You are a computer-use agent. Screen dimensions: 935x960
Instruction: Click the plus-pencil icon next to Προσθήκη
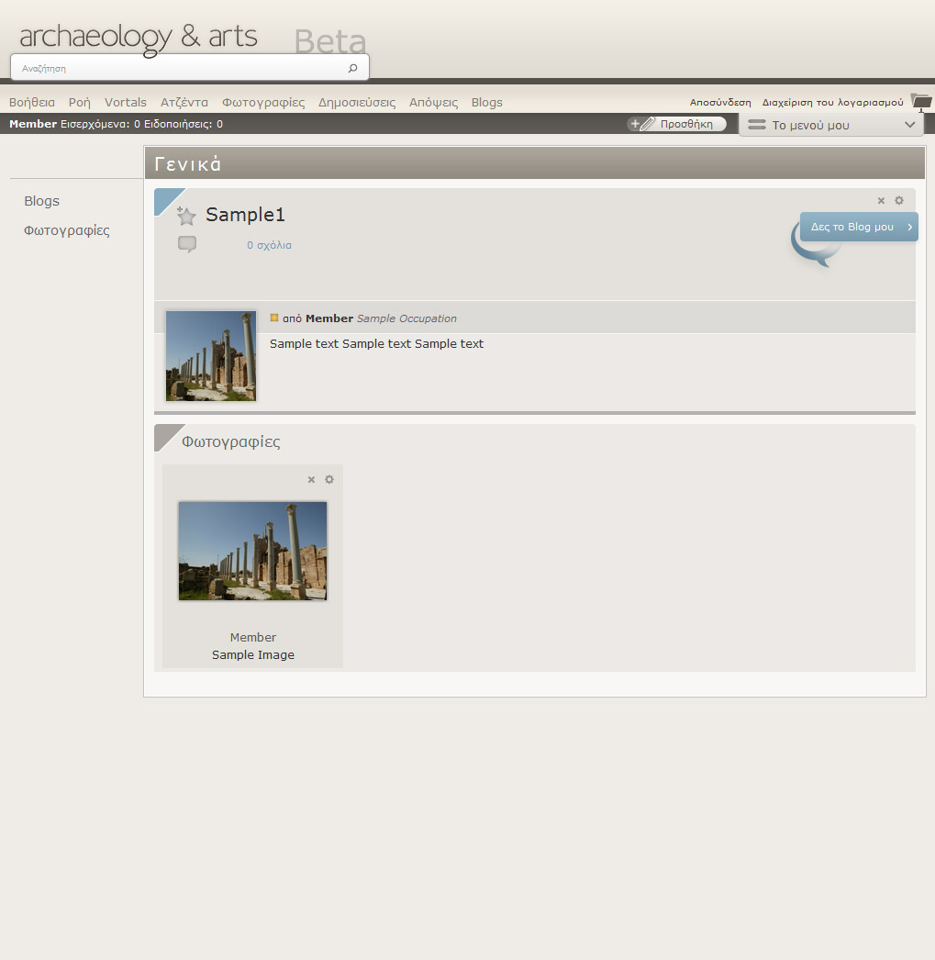pyautogui.click(x=641, y=124)
